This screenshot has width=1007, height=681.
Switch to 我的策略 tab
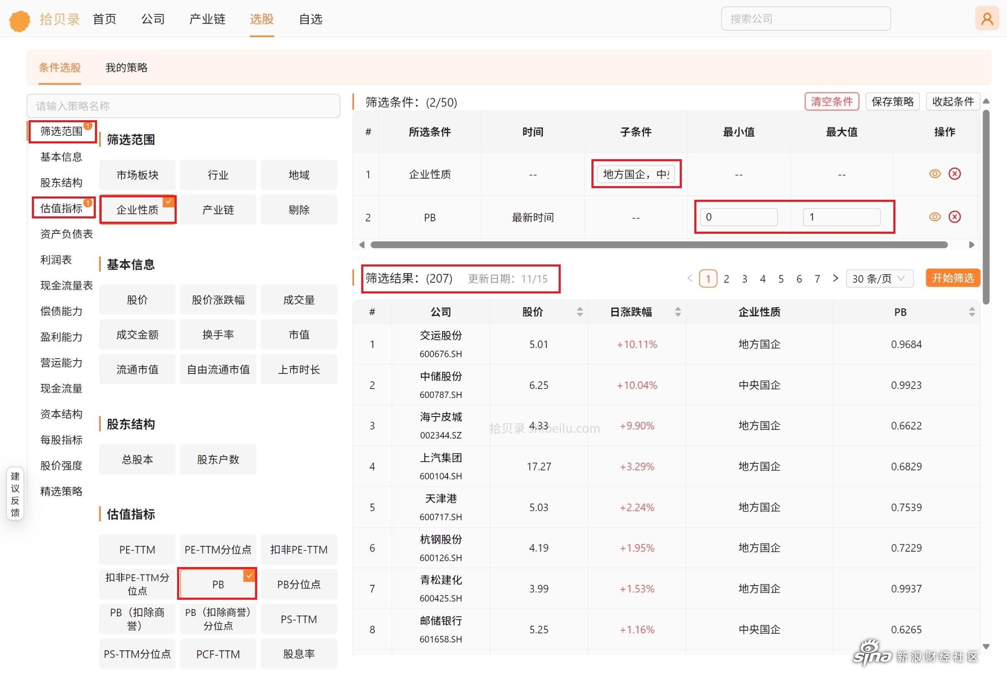pos(126,68)
